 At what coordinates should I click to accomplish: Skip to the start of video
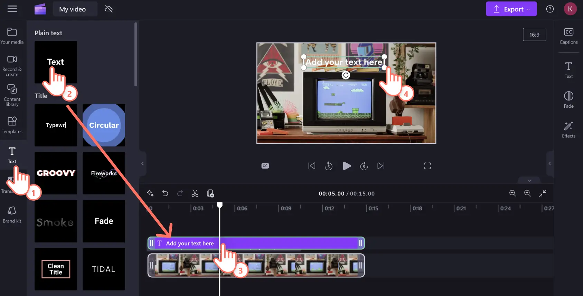(312, 166)
